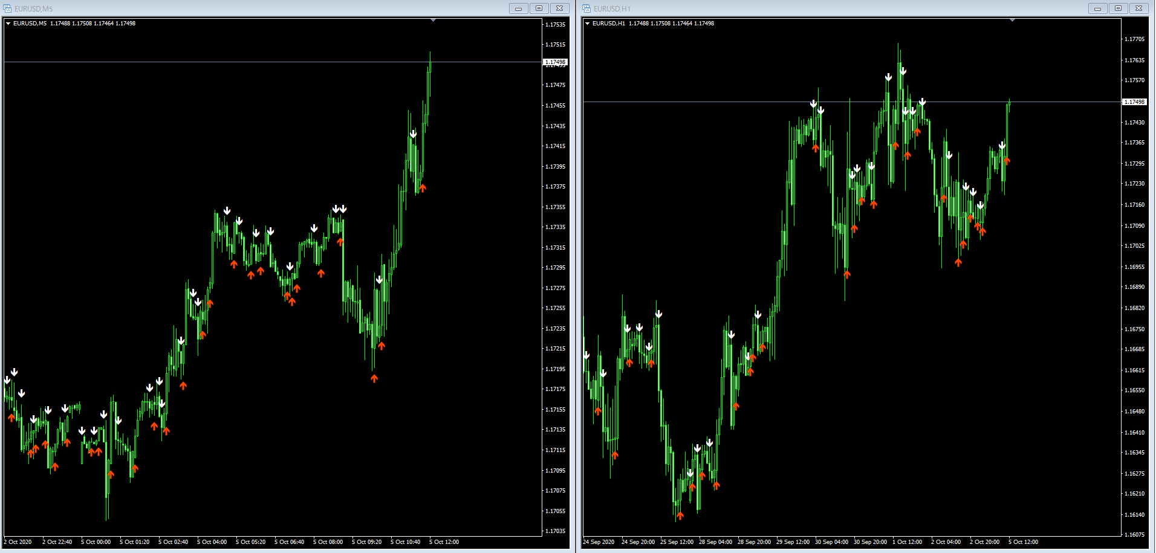Click the 24 Sep 2020 time label on the H1 chart
1156x553 pixels.
tap(599, 542)
